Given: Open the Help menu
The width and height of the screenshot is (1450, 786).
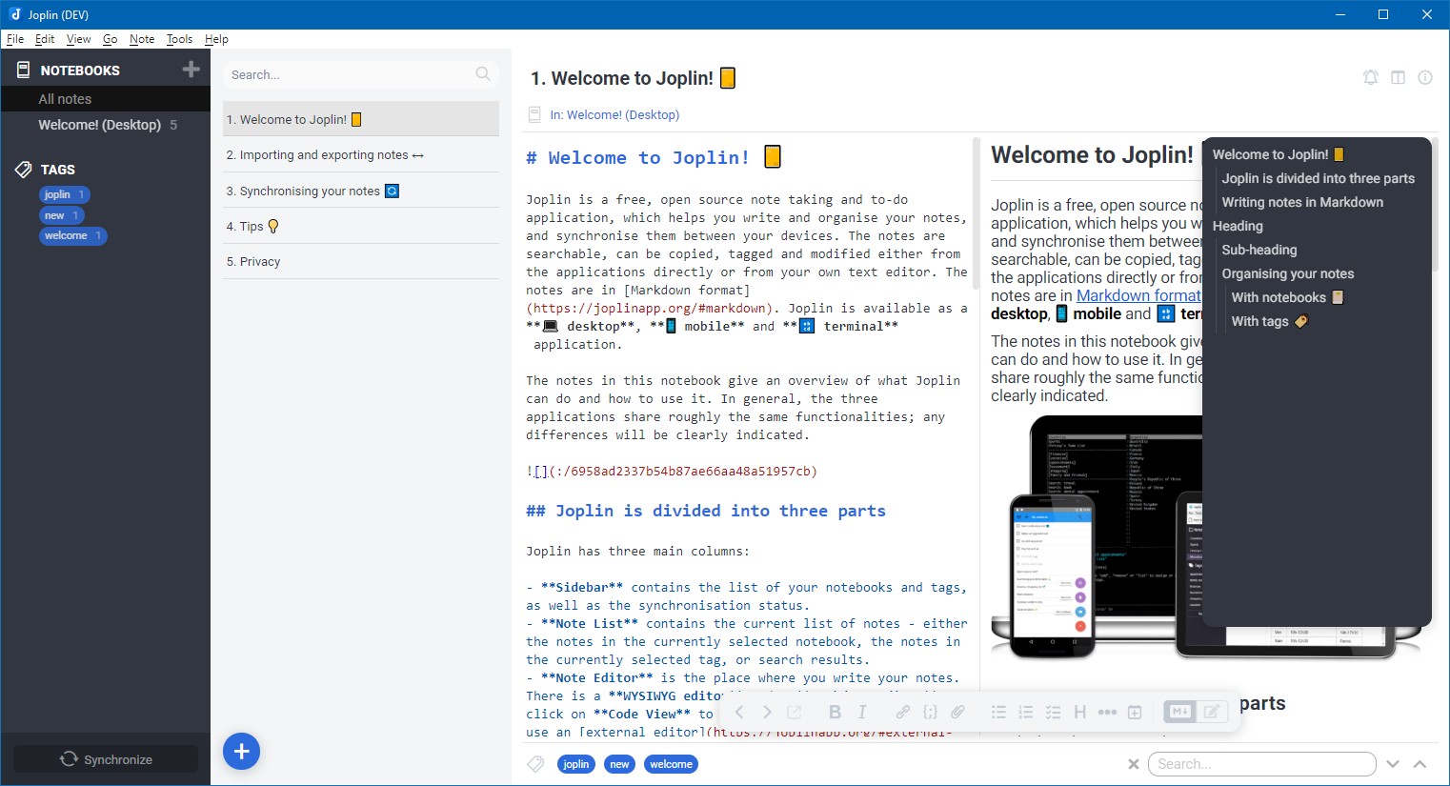Looking at the screenshot, I should pos(216,39).
